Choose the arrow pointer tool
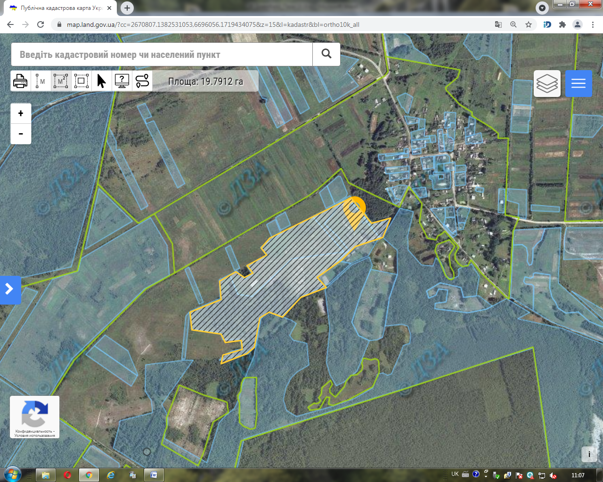 101,81
